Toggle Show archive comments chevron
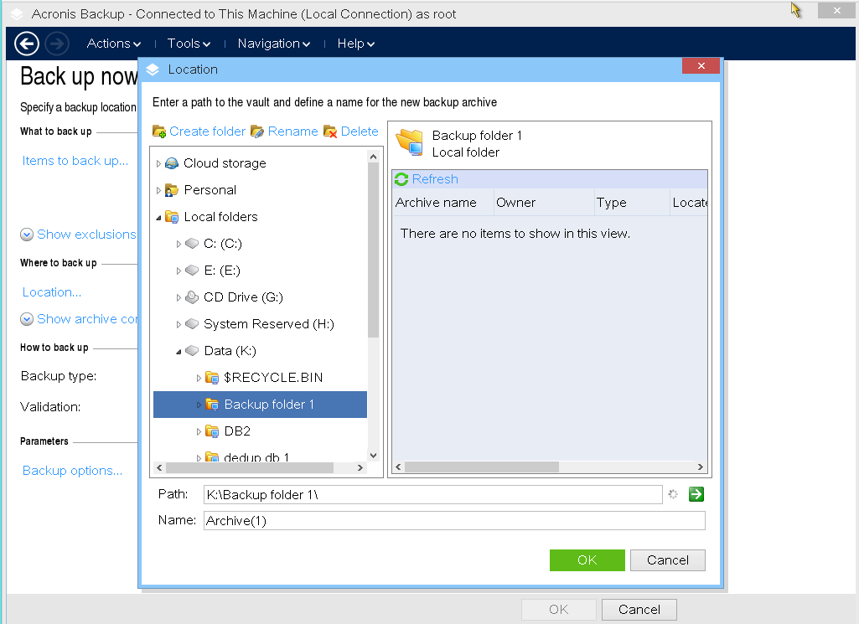The height and width of the screenshot is (624, 859). [x=27, y=319]
